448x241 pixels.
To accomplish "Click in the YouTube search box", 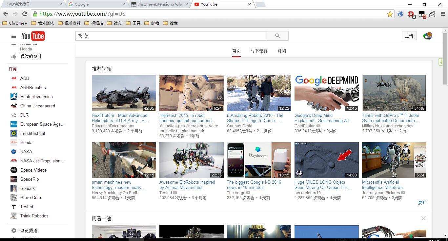I will coord(171,36).
